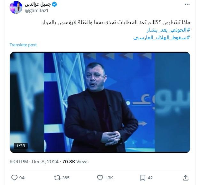
Task: Click the 365 reposts count
Action: 66,178
